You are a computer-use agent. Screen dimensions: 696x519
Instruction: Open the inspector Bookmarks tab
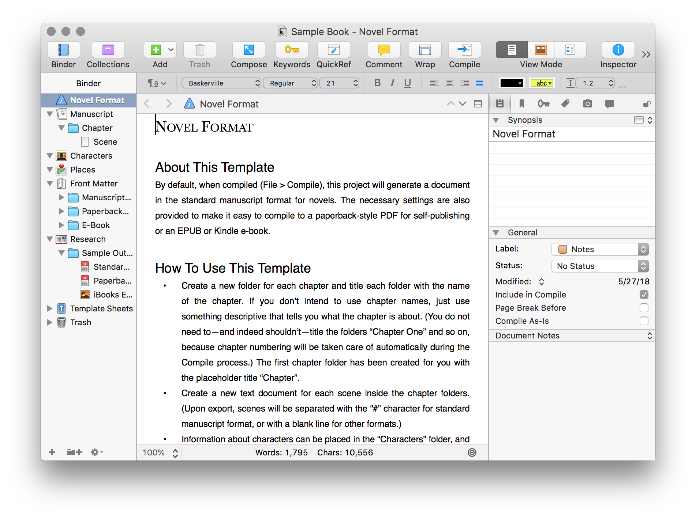tap(521, 104)
